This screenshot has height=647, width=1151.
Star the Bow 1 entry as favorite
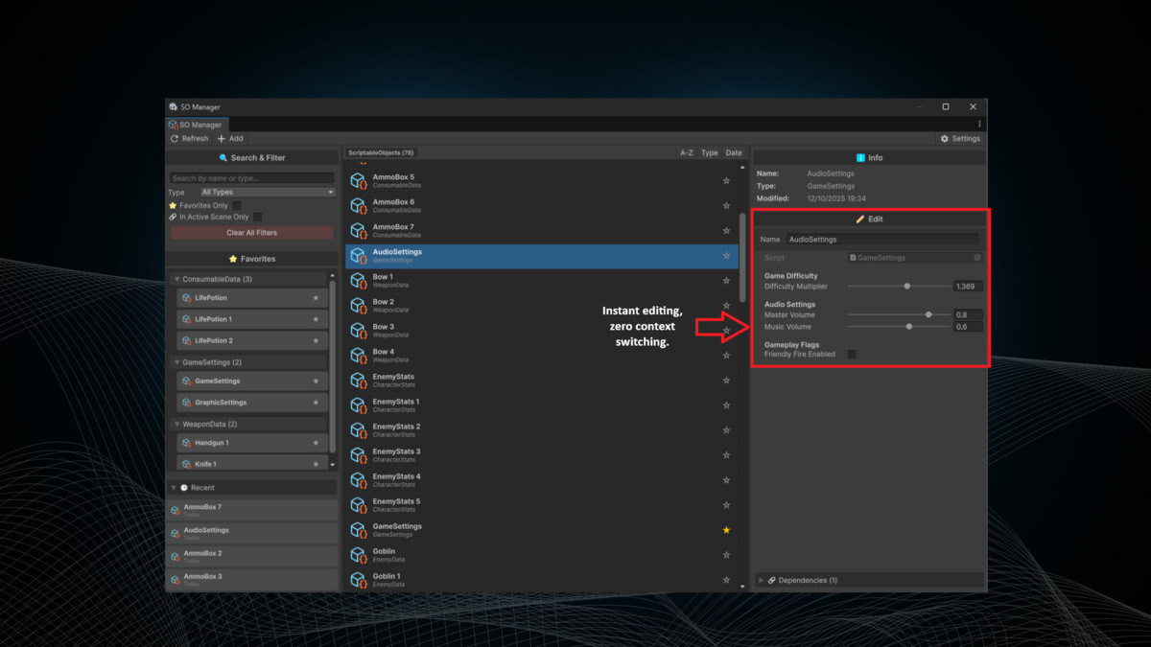(x=727, y=280)
